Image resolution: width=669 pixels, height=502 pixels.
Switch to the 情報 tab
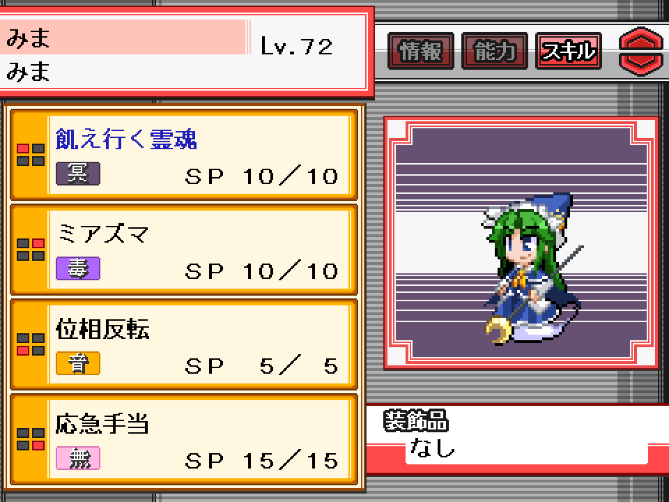click(x=420, y=51)
